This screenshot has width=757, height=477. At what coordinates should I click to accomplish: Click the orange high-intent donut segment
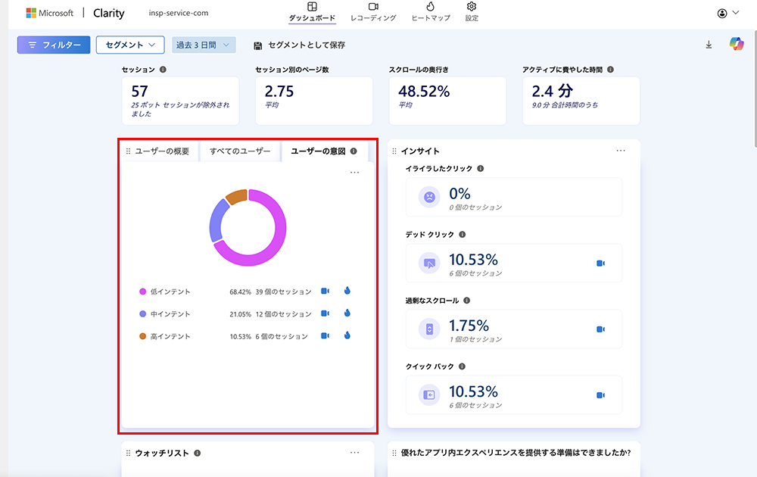[x=237, y=197]
